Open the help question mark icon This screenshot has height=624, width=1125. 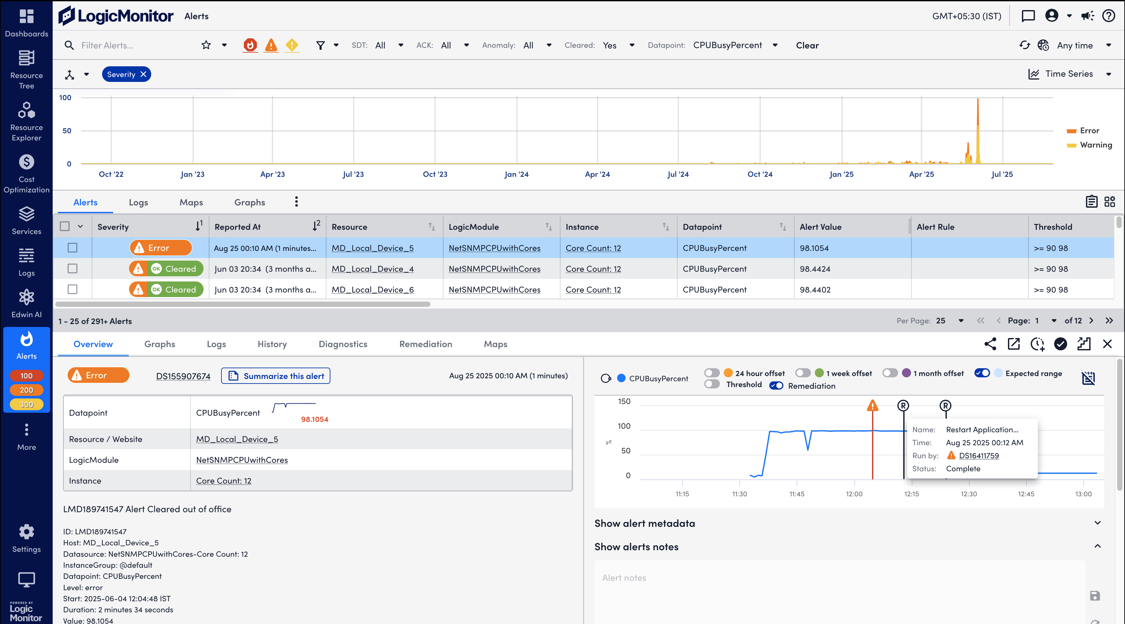[x=1109, y=16]
